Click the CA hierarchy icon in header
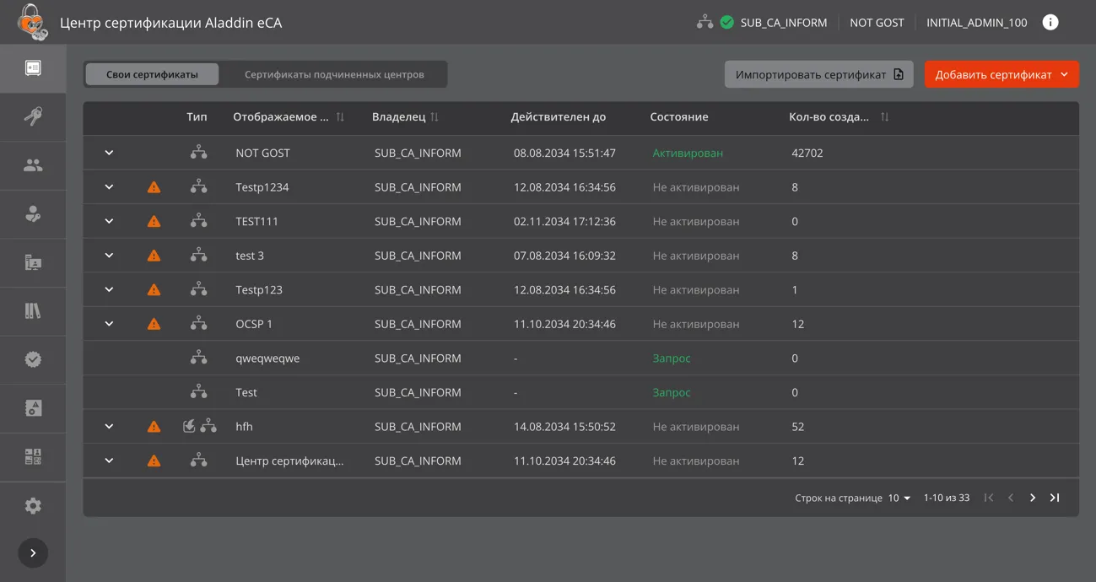 pos(705,23)
